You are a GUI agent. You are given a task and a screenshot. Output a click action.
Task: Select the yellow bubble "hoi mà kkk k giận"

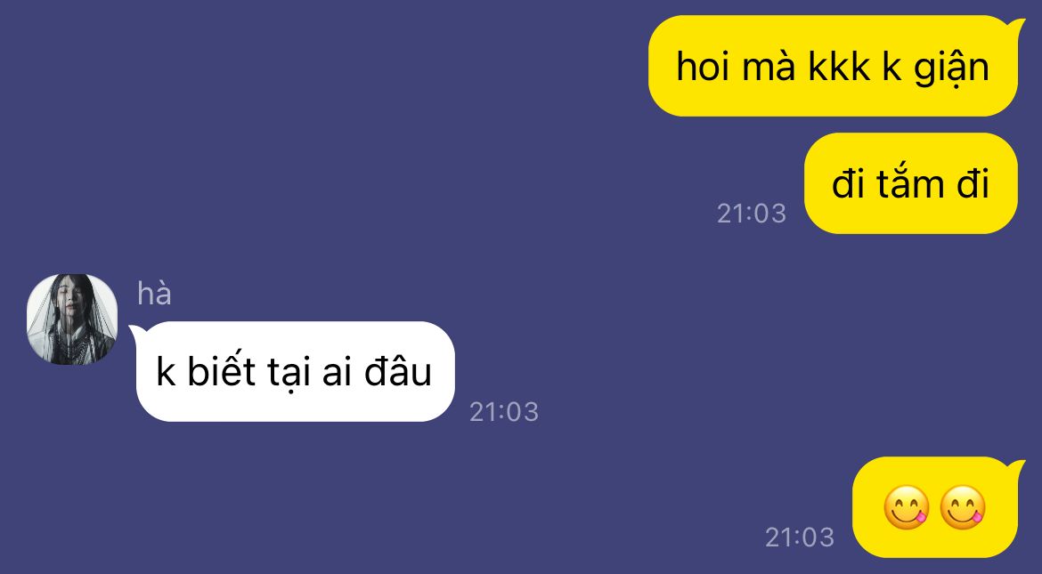coord(833,66)
